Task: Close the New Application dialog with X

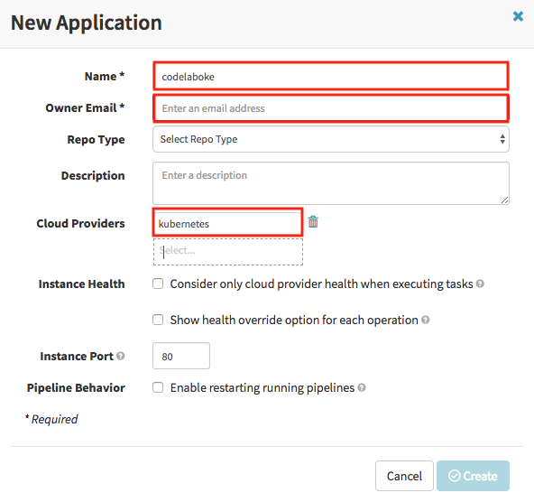Action: pyautogui.click(x=518, y=16)
